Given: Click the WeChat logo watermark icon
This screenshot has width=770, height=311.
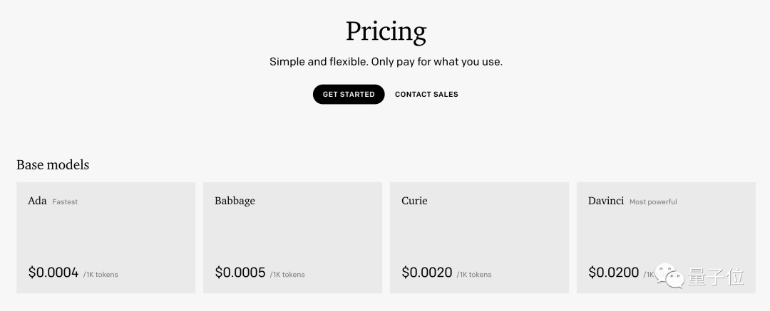Looking at the screenshot, I should point(670,275).
